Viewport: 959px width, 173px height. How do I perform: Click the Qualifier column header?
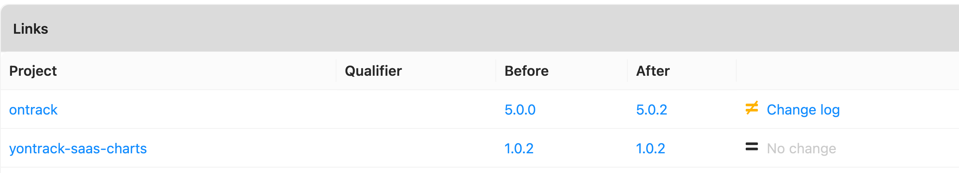pos(373,71)
